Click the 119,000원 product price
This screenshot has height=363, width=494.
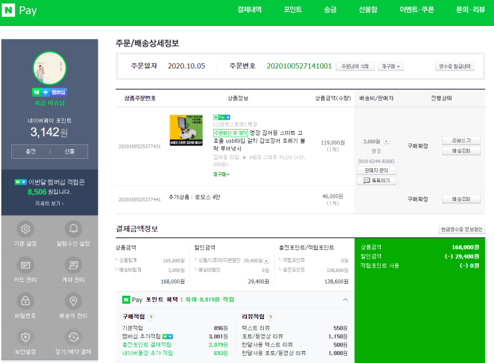point(332,143)
